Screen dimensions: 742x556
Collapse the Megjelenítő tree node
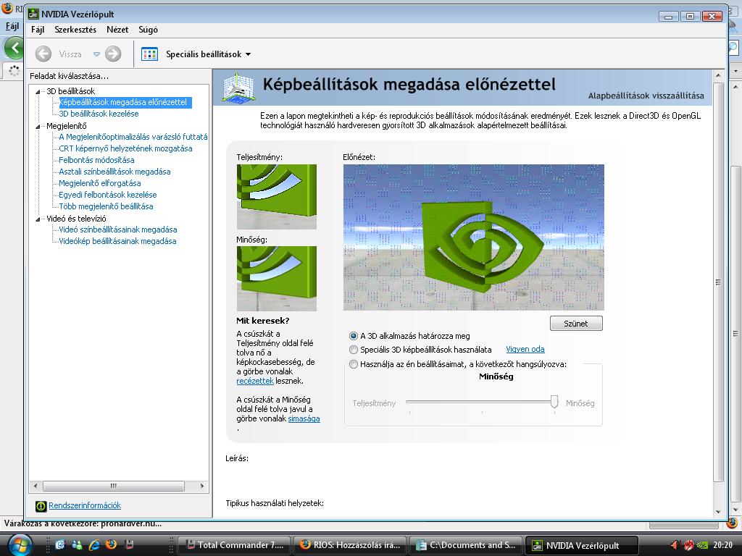click(x=38, y=127)
